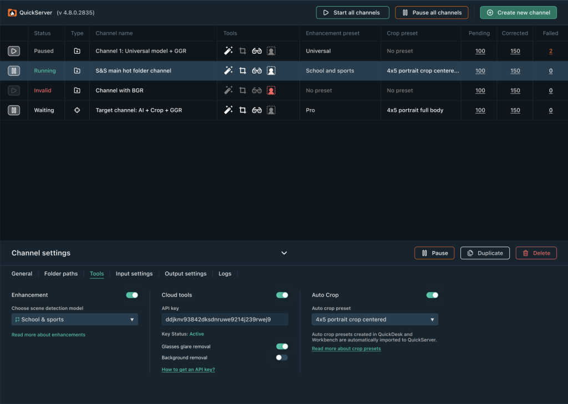The height and width of the screenshot is (404, 568).
Task: Click the glasses glare icon in Channel 1 row
Action: tap(257, 51)
